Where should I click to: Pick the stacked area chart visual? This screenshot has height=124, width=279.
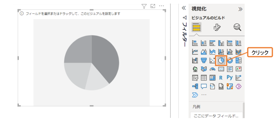213,52
